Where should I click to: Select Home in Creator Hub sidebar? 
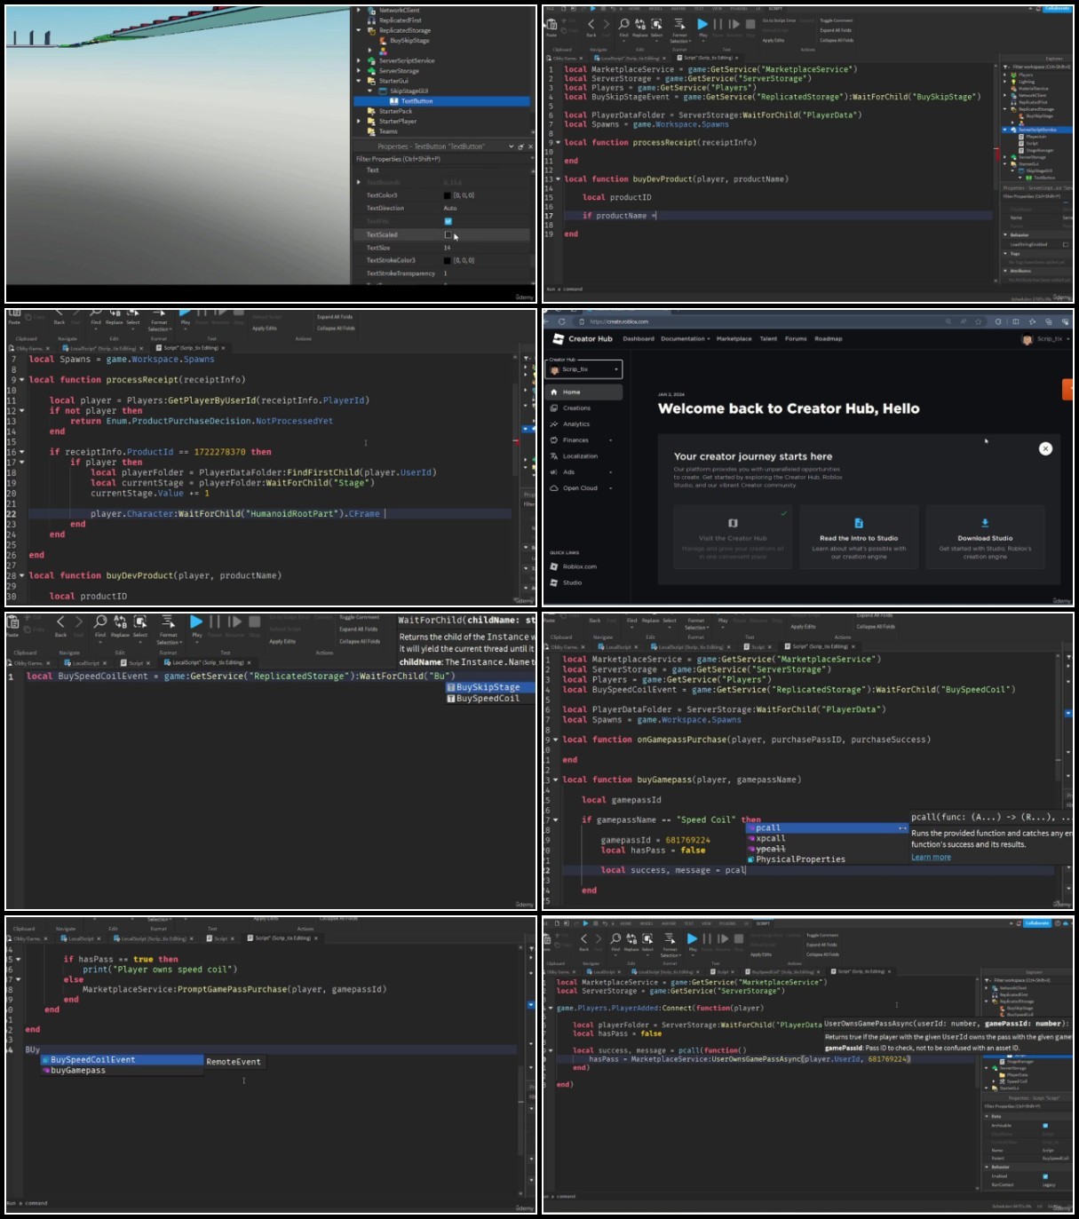pyautogui.click(x=584, y=392)
